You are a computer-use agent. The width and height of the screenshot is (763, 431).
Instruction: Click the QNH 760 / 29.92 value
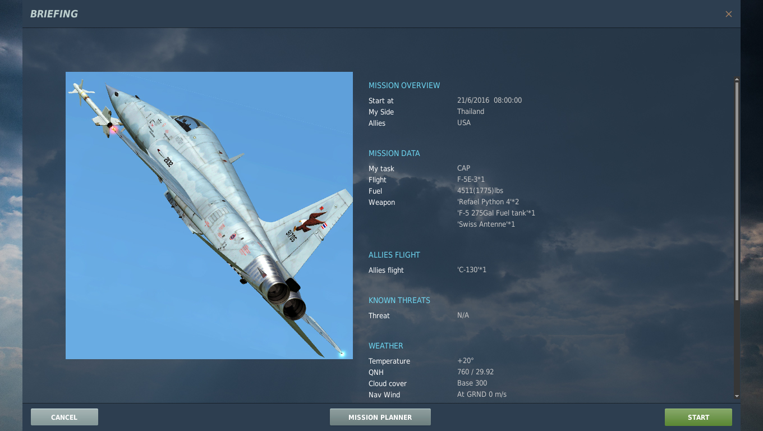pyautogui.click(x=475, y=372)
